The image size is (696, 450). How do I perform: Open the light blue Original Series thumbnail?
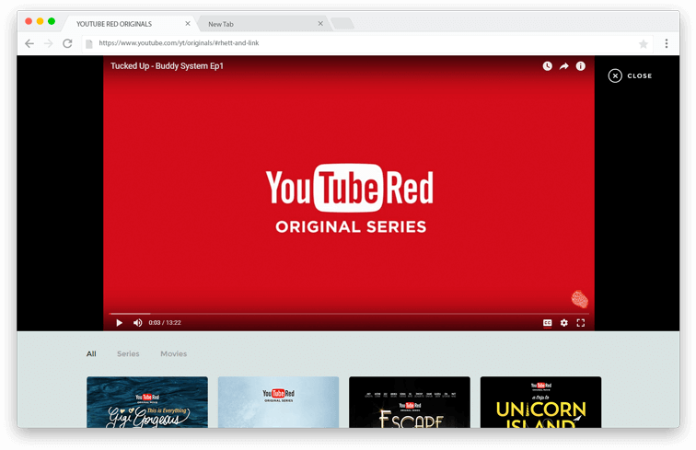(278, 402)
